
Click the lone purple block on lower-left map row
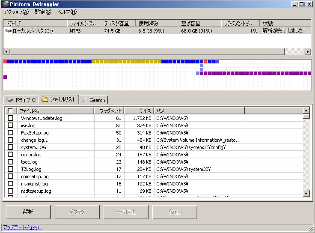pyautogui.click(x=5, y=77)
